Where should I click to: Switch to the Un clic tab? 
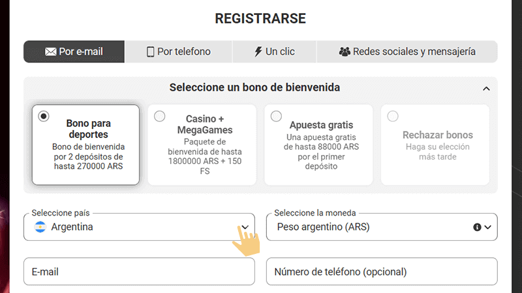point(274,51)
